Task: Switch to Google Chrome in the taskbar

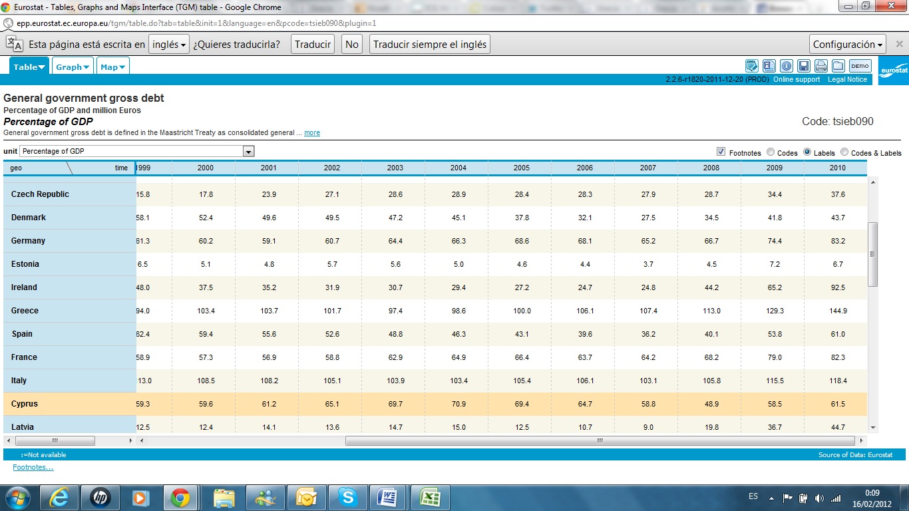Action: point(180,497)
